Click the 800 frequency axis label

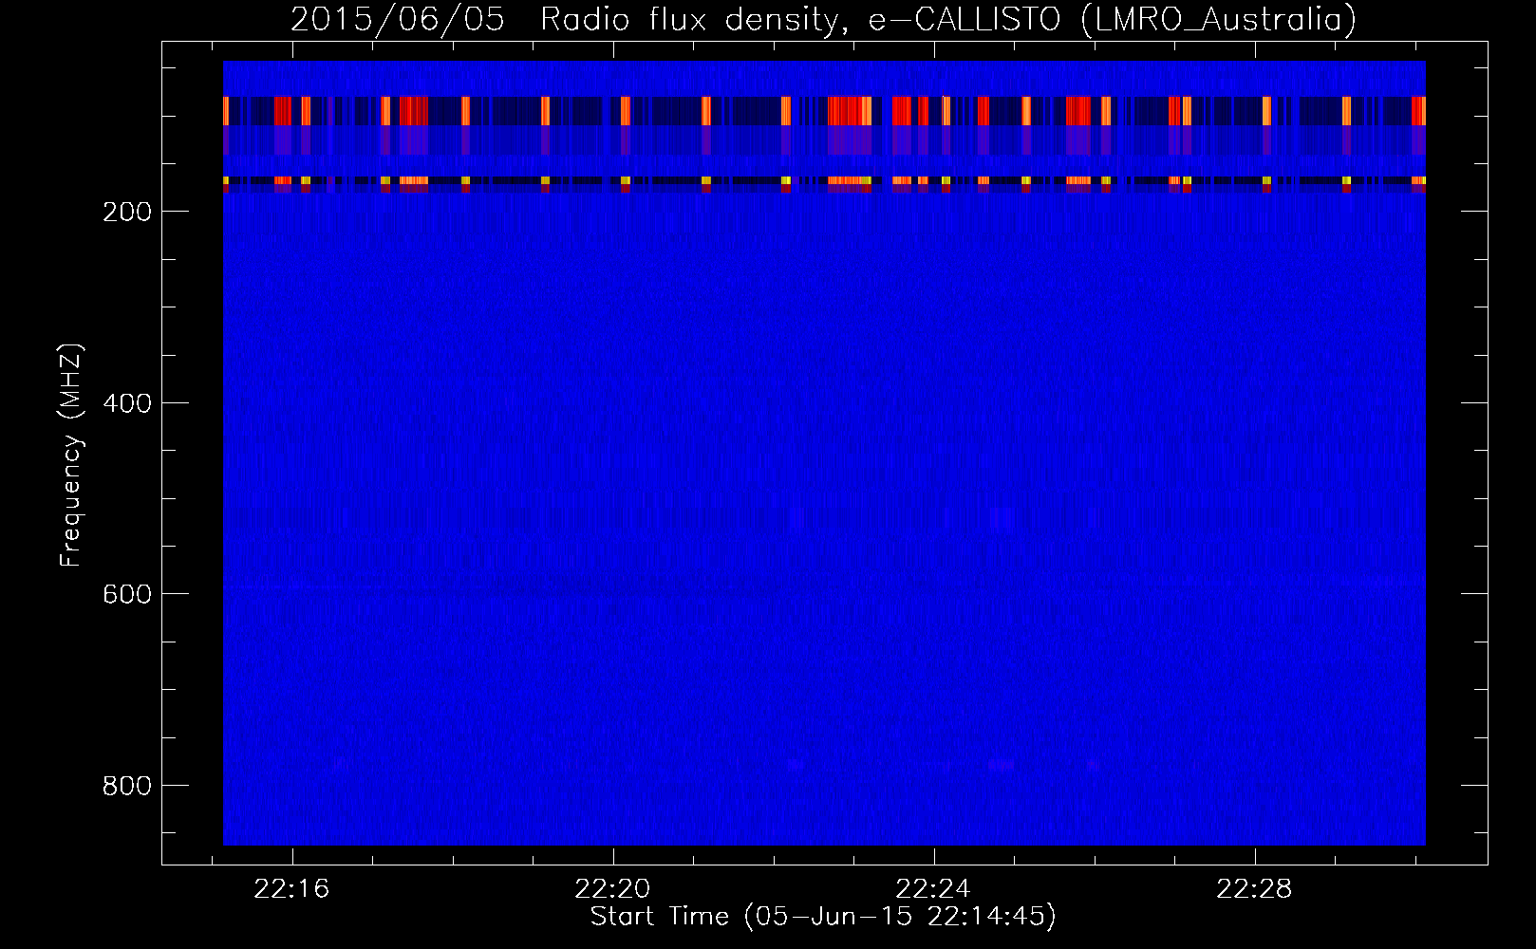(126, 786)
